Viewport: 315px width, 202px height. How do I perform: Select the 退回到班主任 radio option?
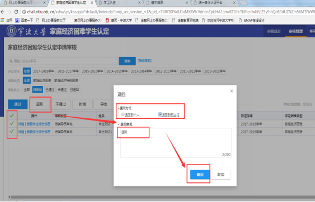(x=160, y=114)
